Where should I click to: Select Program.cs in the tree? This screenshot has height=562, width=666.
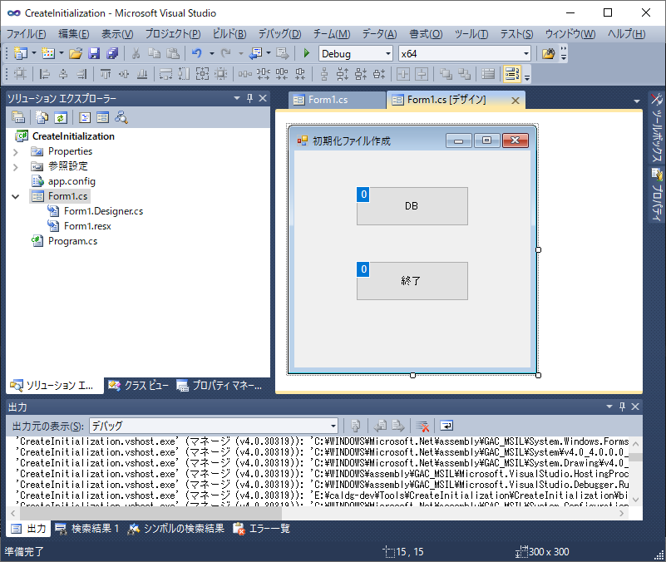[72, 241]
